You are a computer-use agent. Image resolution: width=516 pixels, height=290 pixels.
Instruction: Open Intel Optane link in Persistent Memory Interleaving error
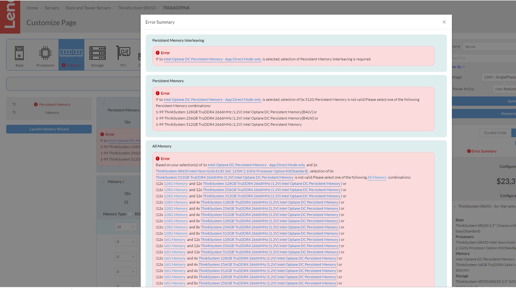212,59
